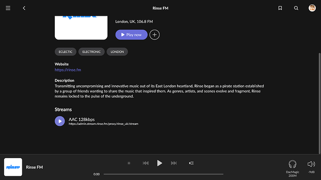
Task: Open the hamburger main menu
Action: coord(8,8)
